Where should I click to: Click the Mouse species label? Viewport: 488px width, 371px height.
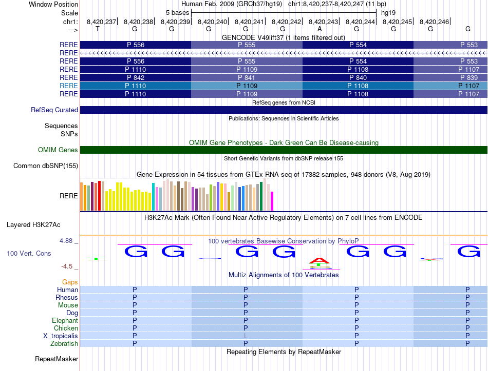pos(68,305)
